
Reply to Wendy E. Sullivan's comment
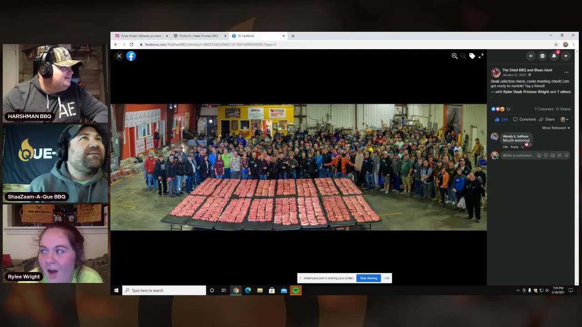tap(514, 147)
